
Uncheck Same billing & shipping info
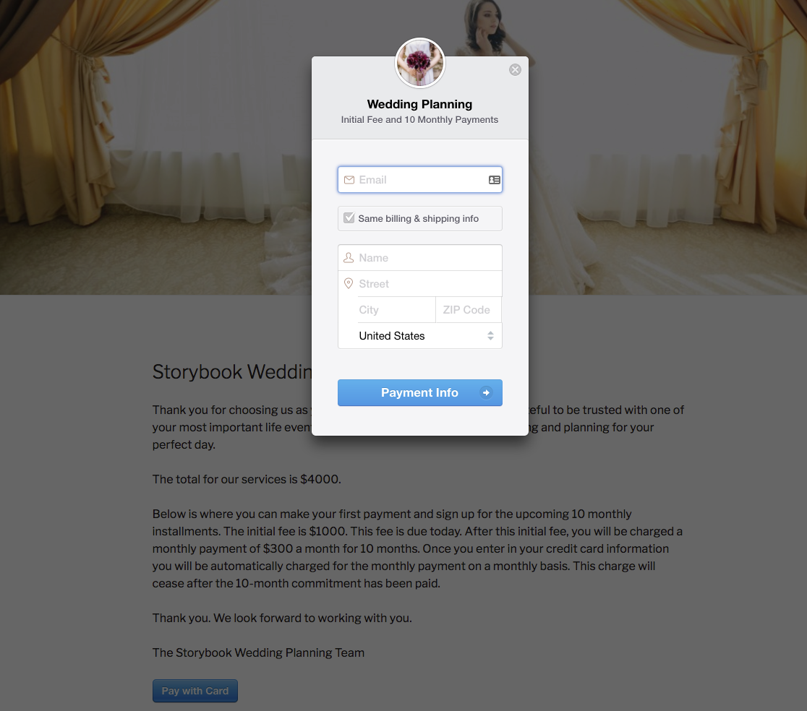[x=349, y=218]
